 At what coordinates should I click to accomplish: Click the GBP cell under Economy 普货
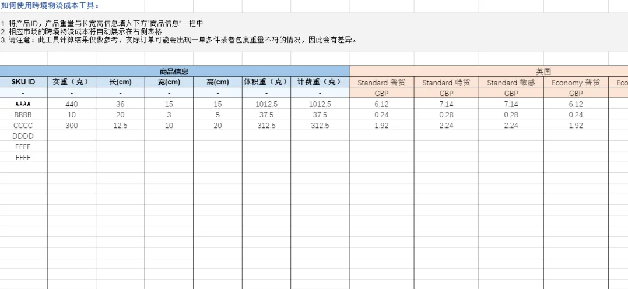pyautogui.click(x=576, y=93)
